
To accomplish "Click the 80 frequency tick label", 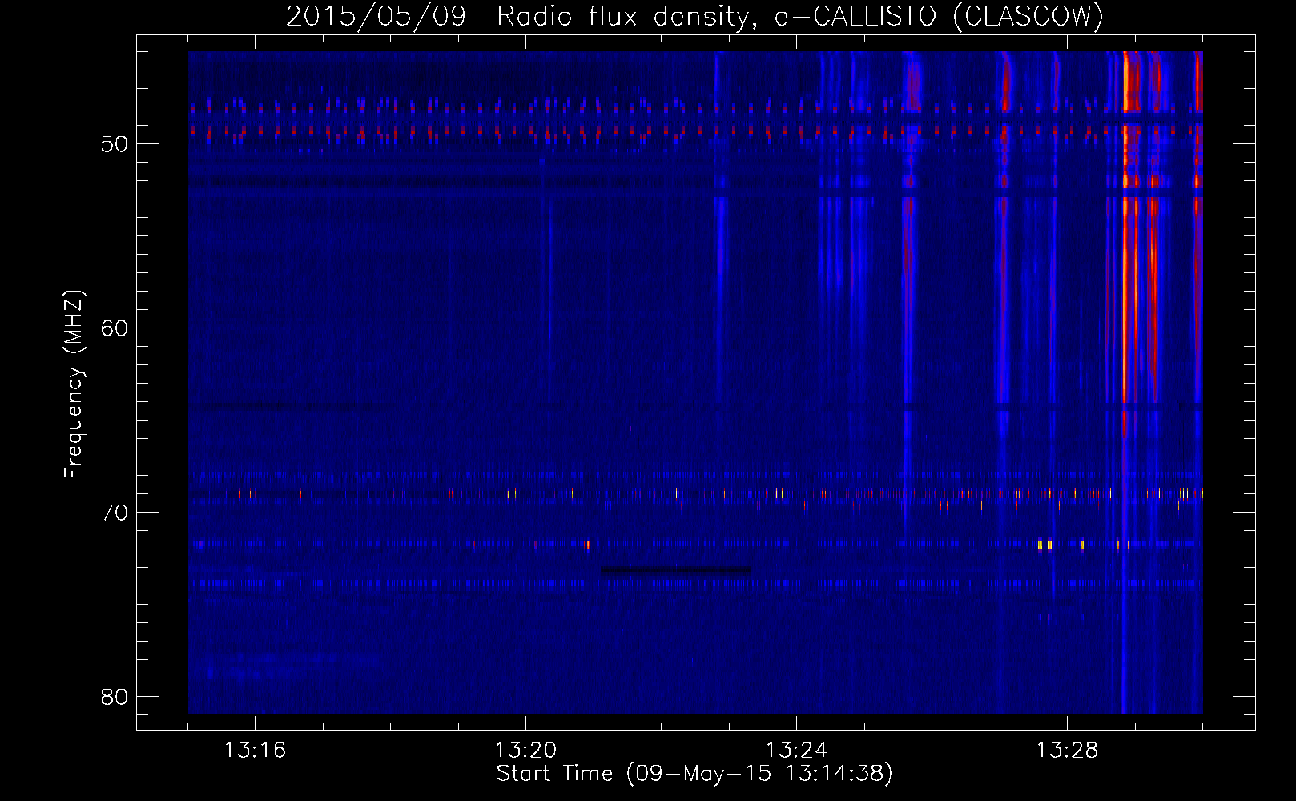I will click(115, 697).
